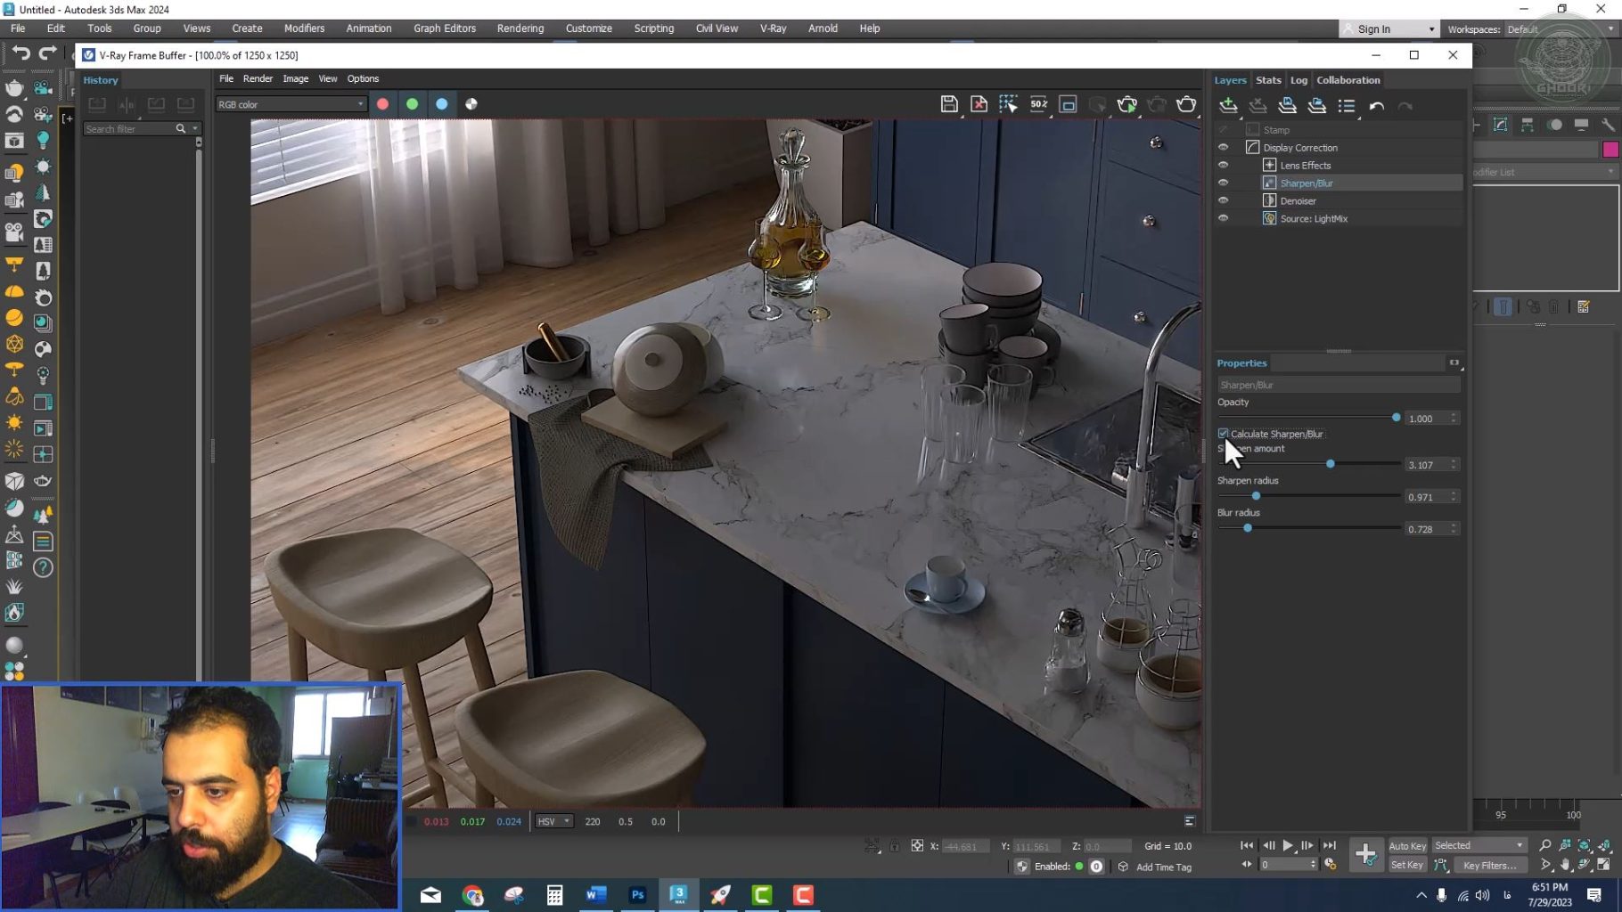Screen dimensions: 1622x912
Task: Click the Sharpen amount slider handle
Action: click(x=1331, y=464)
